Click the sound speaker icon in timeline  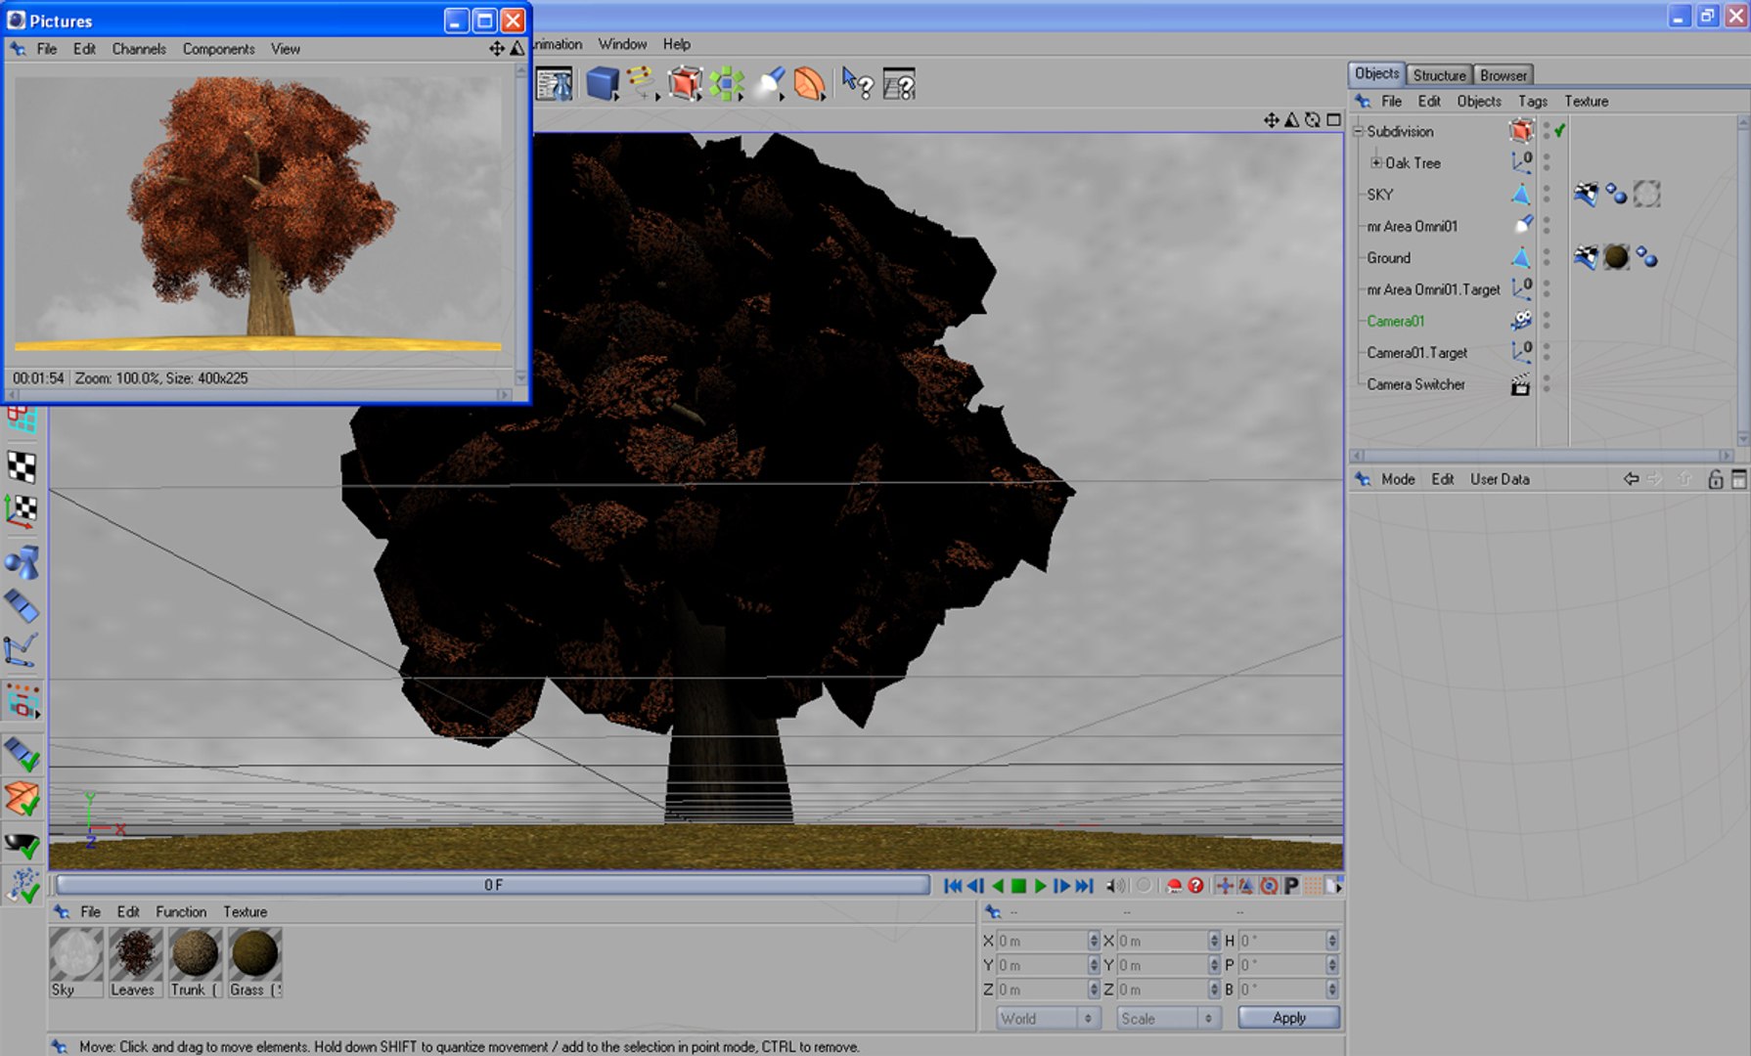1115,886
